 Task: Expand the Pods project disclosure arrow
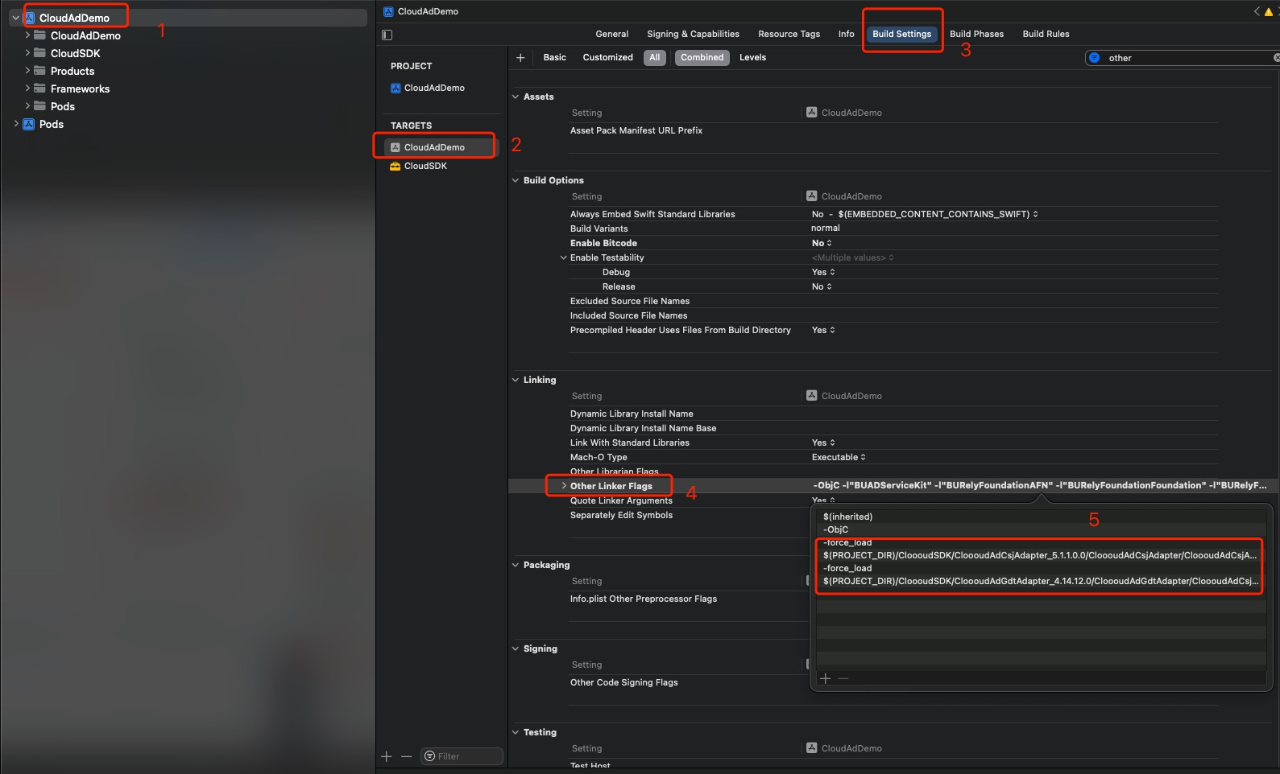(x=16, y=124)
